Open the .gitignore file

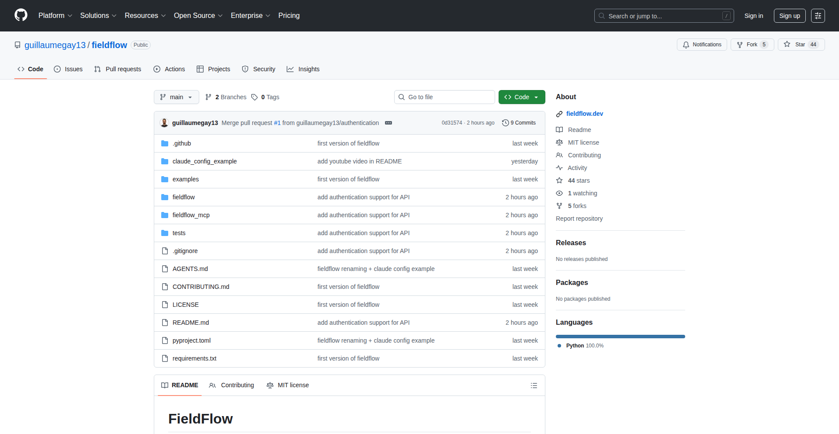pos(185,251)
